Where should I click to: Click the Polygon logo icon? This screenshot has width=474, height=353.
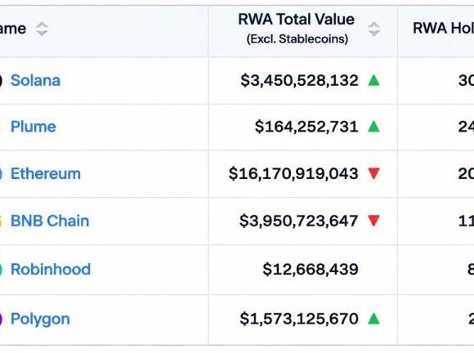coord(1,319)
